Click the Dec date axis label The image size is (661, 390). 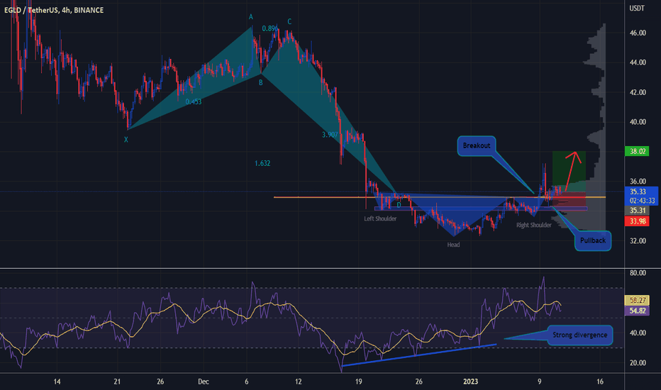[x=203, y=381]
